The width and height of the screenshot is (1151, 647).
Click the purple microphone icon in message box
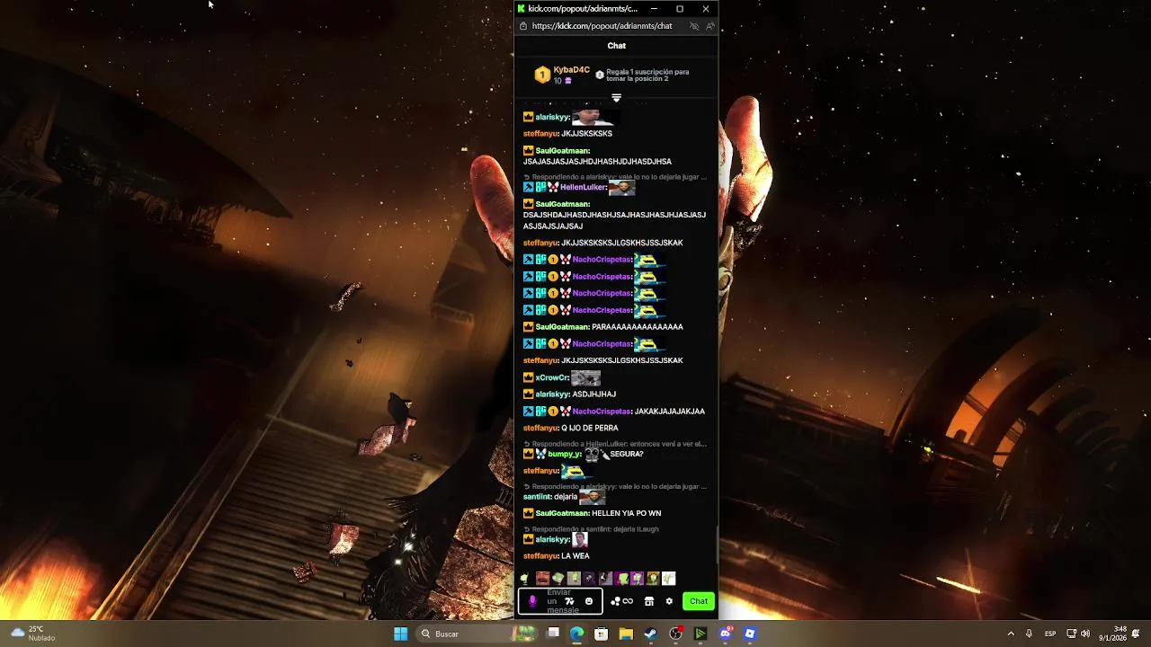coord(532,601)
